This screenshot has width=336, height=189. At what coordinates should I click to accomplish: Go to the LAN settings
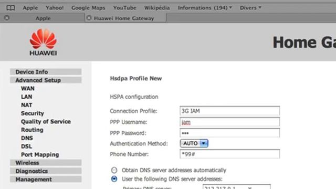click(27, 97)
